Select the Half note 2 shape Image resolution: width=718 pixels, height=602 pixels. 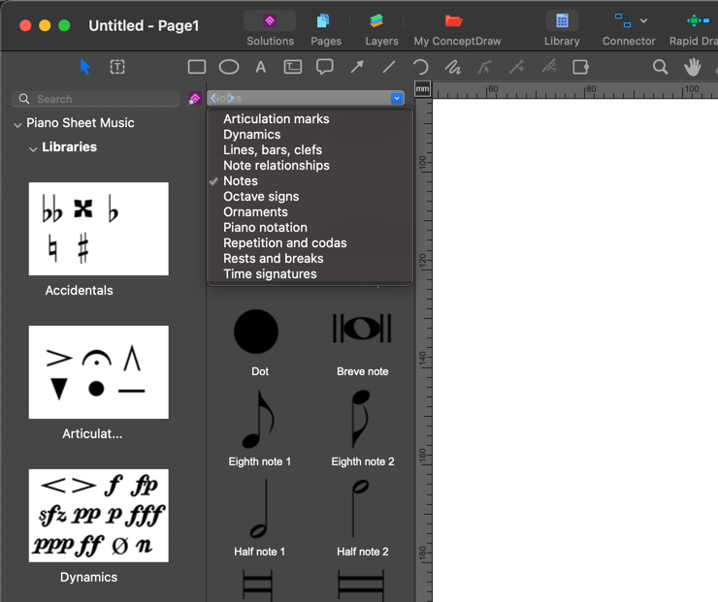coord(360,509)
